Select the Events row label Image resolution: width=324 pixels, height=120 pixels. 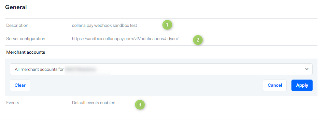[x=13, y=103]
